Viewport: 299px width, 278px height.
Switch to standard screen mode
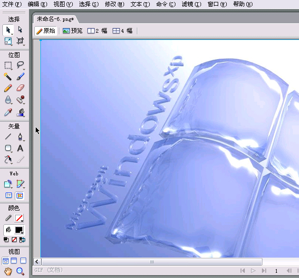(x=6, y=260)
